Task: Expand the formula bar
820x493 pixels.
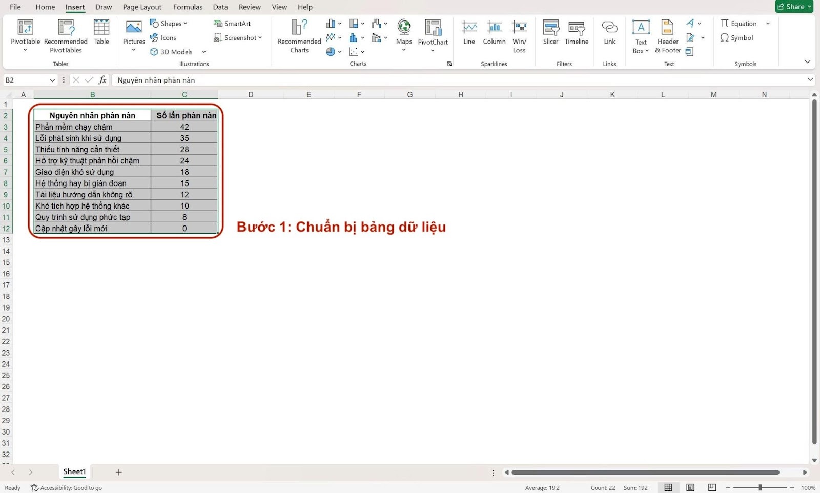Action: click(x=810, y=80)
